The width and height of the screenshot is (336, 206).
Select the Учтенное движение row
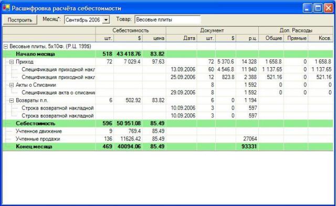click(x=168, y=131)
